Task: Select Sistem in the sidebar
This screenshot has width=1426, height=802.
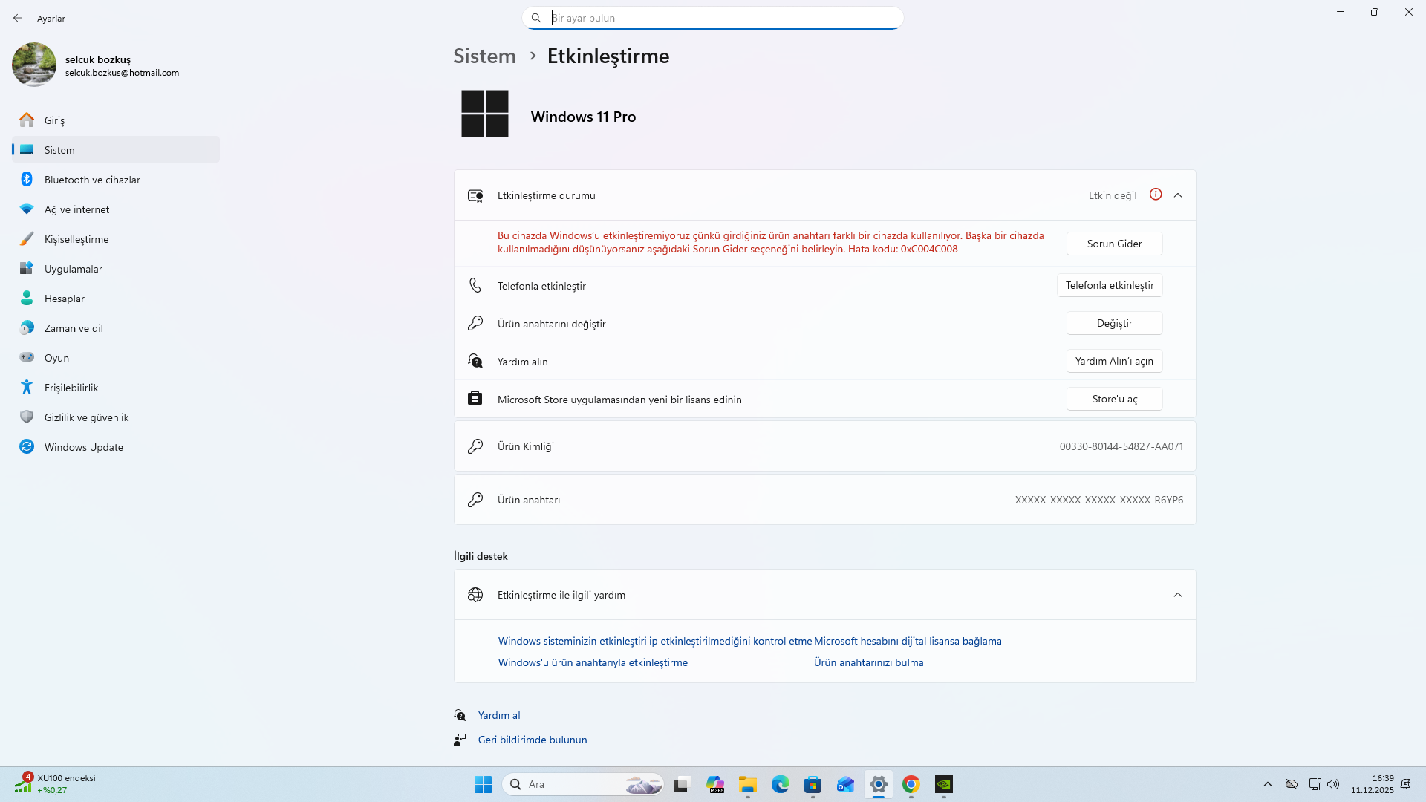Action: pyautogui.click(x=116, y=150)
